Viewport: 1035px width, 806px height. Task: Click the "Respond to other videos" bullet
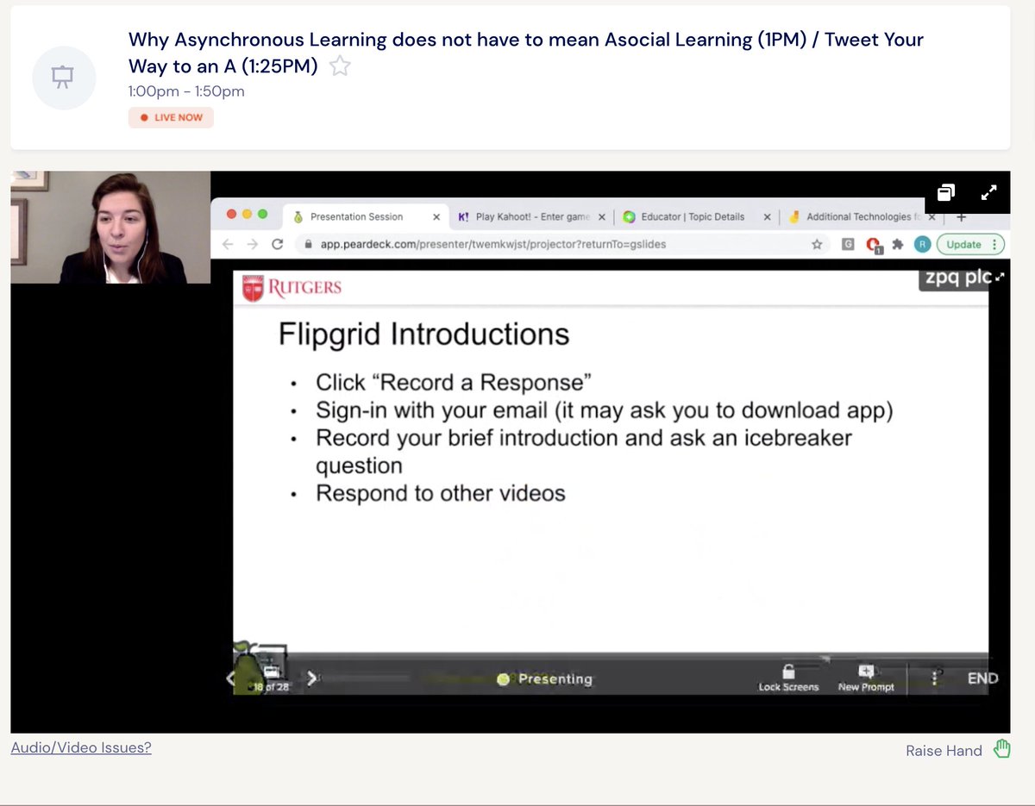click(441, 493)
